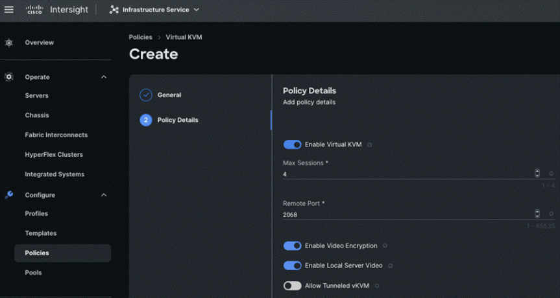Go to Overview in sidebar
This screenshot has height=298, width=560.
[40, 42]
